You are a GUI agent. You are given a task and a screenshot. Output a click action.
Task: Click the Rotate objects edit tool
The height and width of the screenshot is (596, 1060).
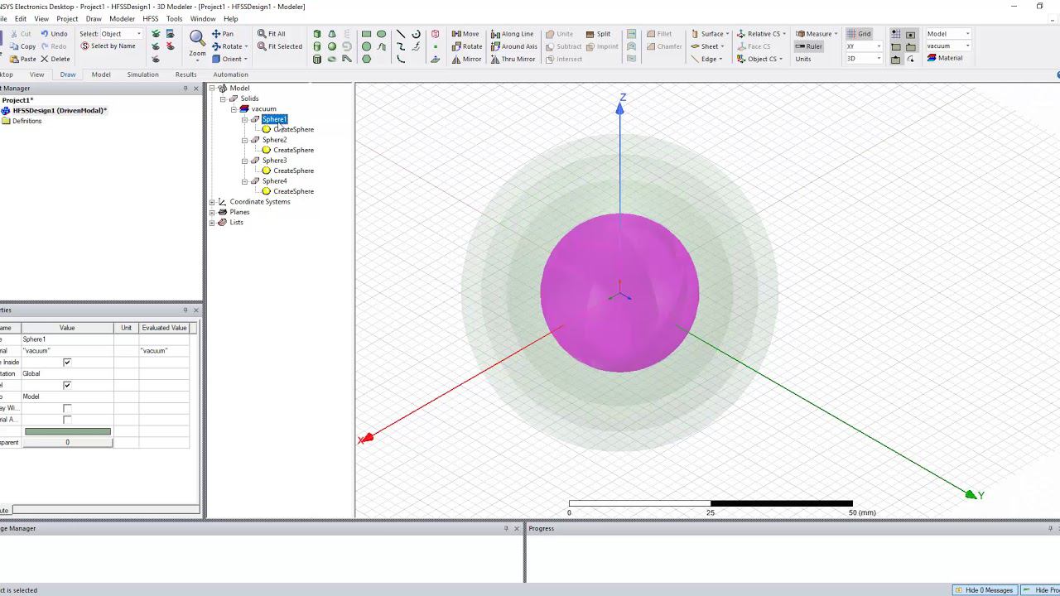[x=467, y=46]
